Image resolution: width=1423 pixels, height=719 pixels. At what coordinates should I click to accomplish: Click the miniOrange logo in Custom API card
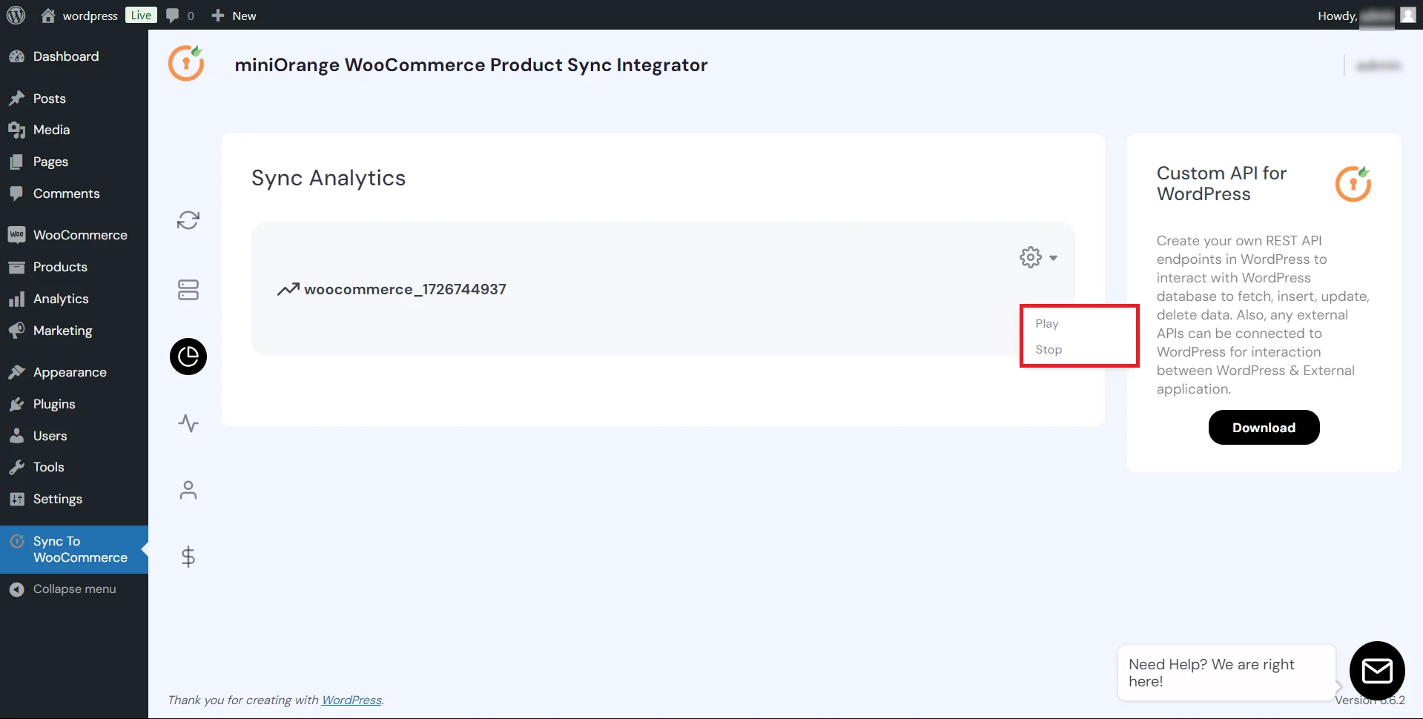(1353, 184)
